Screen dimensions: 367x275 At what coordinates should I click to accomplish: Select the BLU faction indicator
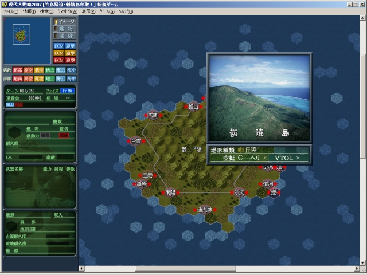10,104
